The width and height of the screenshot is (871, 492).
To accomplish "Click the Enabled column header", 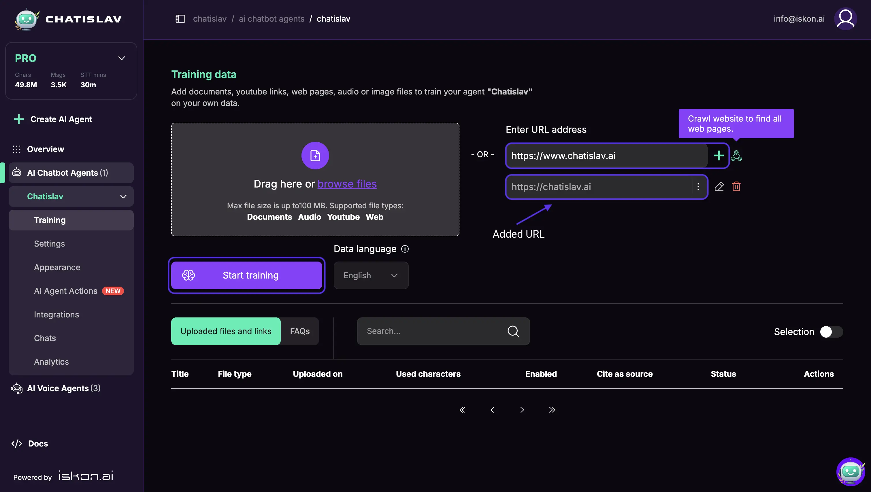I will [x=541, y=374].
